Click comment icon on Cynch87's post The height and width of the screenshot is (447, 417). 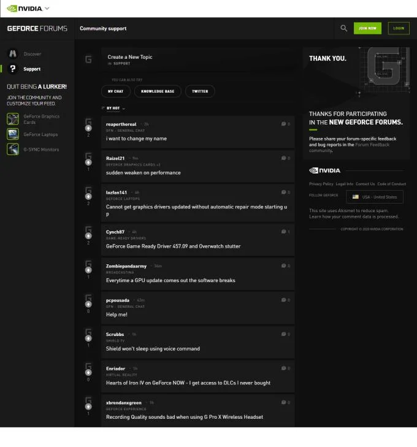point(283,232)
